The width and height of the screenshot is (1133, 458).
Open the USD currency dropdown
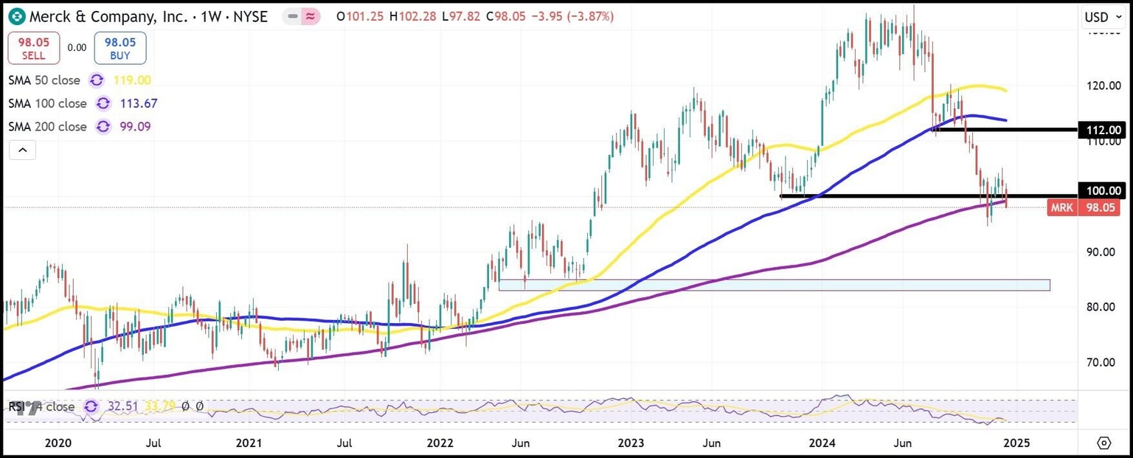[x=1103, y=16]
